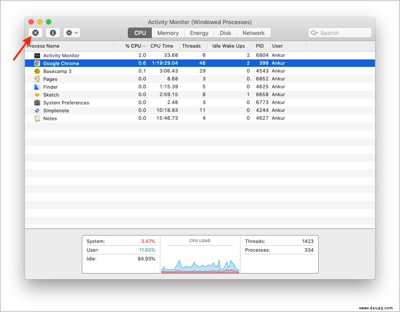Click the System Preferences gear icon row

(x=37, y=103)
